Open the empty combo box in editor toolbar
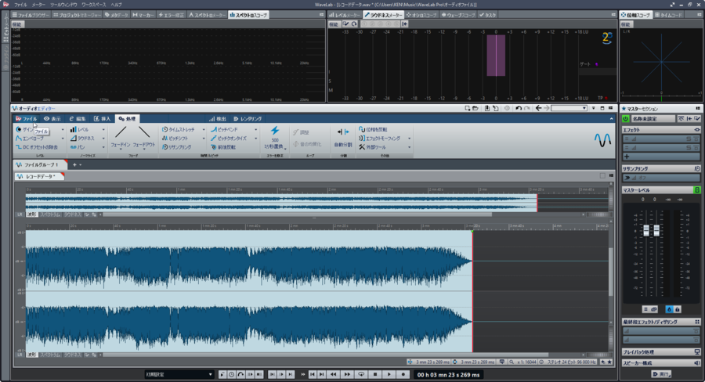705x382 pixels. pyautogui.click(x=569, y=108)
